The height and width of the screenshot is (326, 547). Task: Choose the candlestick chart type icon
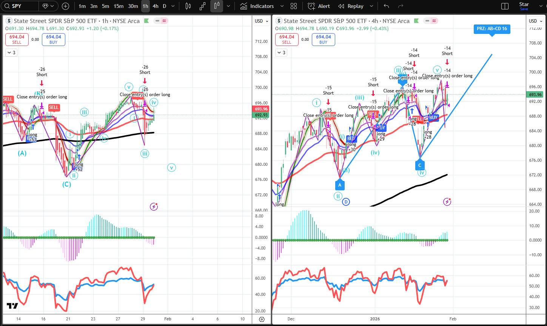pos(189,6)
